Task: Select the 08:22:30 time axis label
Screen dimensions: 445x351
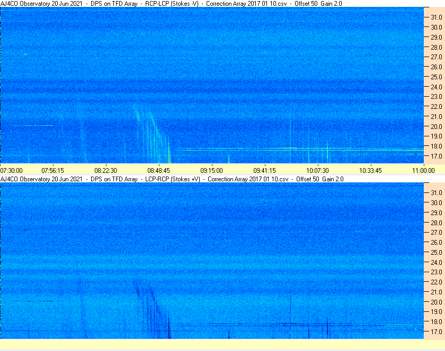Action: pyautogui.click(x=105, y=171)
